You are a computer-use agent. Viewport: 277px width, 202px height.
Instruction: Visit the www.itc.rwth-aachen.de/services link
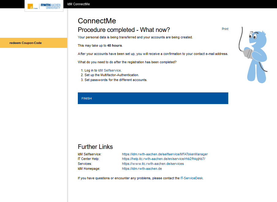click(x=153, y=164)
